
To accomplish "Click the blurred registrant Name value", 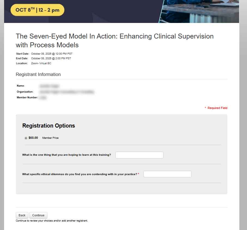I will coord(49,86).
